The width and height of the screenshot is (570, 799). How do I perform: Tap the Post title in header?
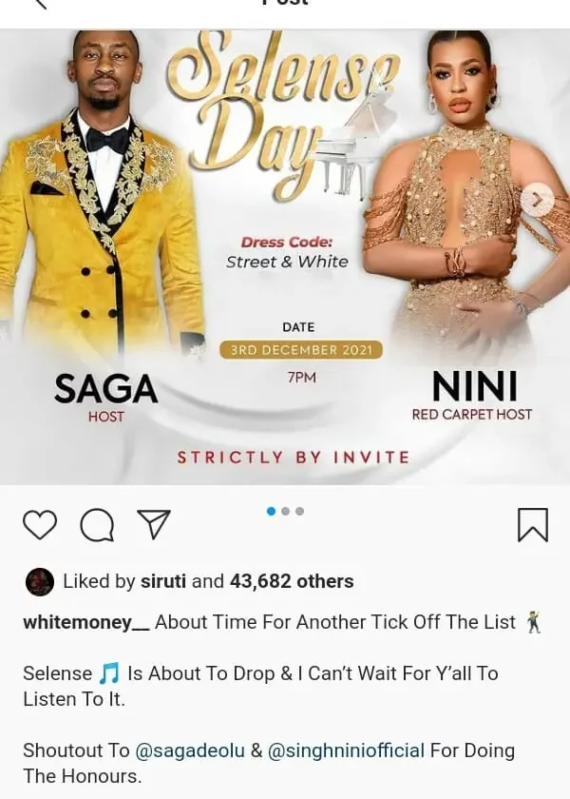pos(285,3)
